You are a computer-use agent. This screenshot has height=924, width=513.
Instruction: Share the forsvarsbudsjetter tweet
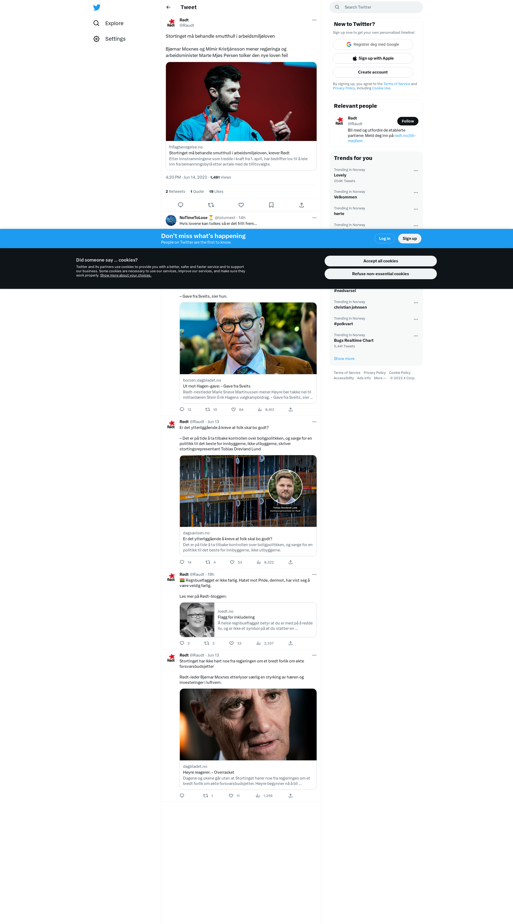290,796
